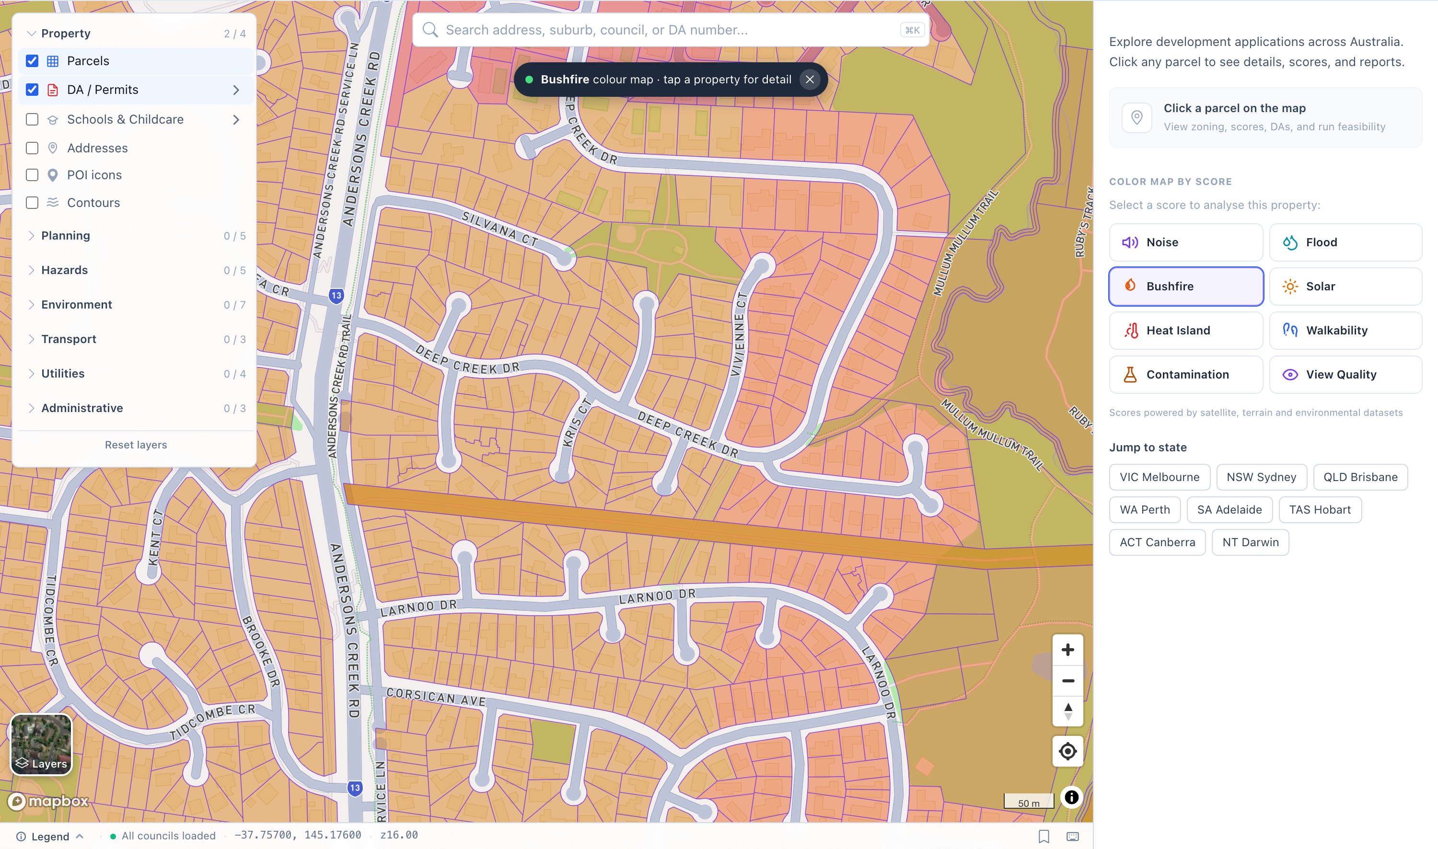
Task: Enable the Addresses layer checkbox
Action: (32, 148)
